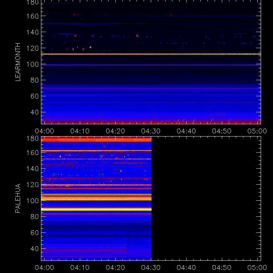Click the 120 frequency label on PALEHUA plot

point(32,185)
